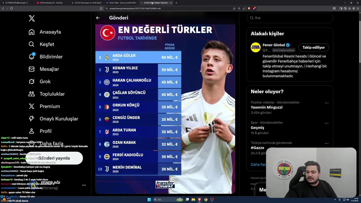Open Profil person icon

pos(32,131)
